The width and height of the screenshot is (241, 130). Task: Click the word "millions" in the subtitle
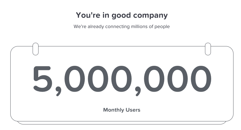pyautogui.click(x=139, y=26)
